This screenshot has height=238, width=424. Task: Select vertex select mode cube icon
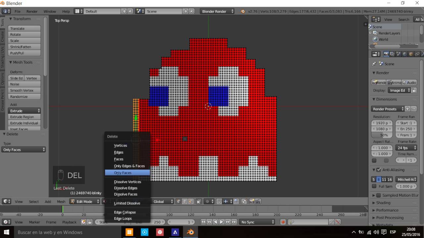point(178,201)
